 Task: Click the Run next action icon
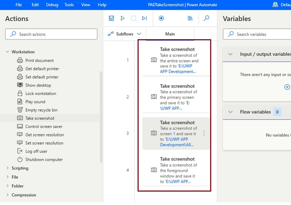click(144, 18)
